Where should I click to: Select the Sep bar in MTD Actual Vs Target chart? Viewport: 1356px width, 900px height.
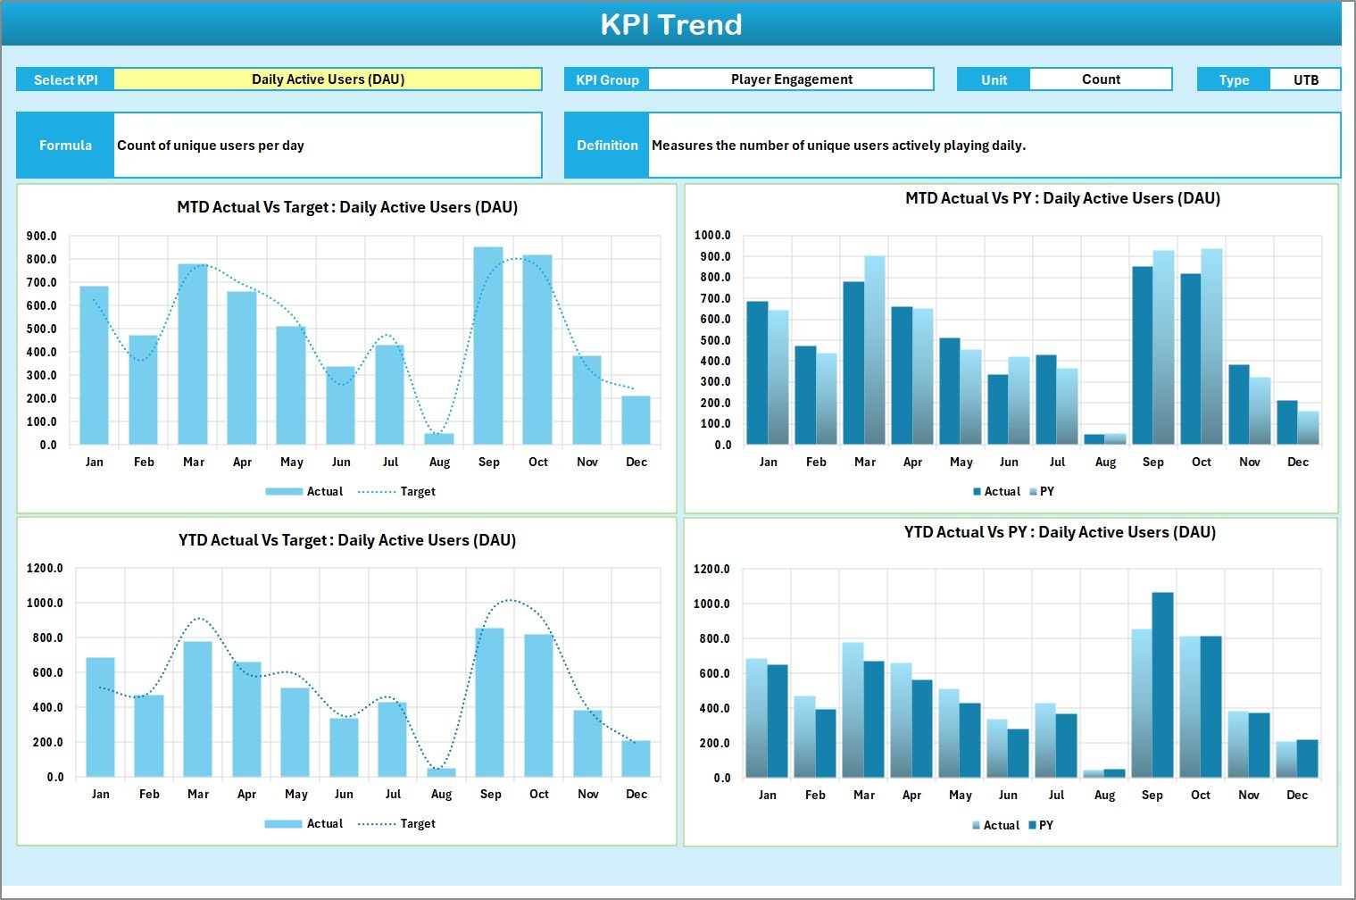(x=488, y=346)
